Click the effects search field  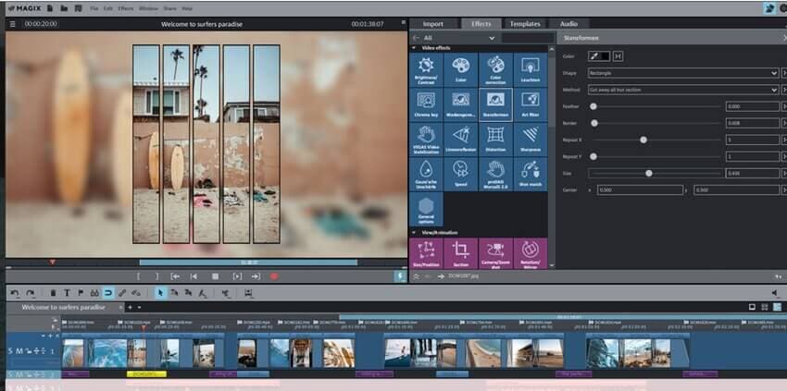click(528, 38)
